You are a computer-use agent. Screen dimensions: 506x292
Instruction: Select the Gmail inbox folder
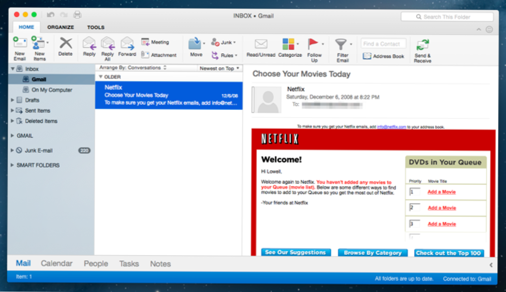(x=51, y=79)
